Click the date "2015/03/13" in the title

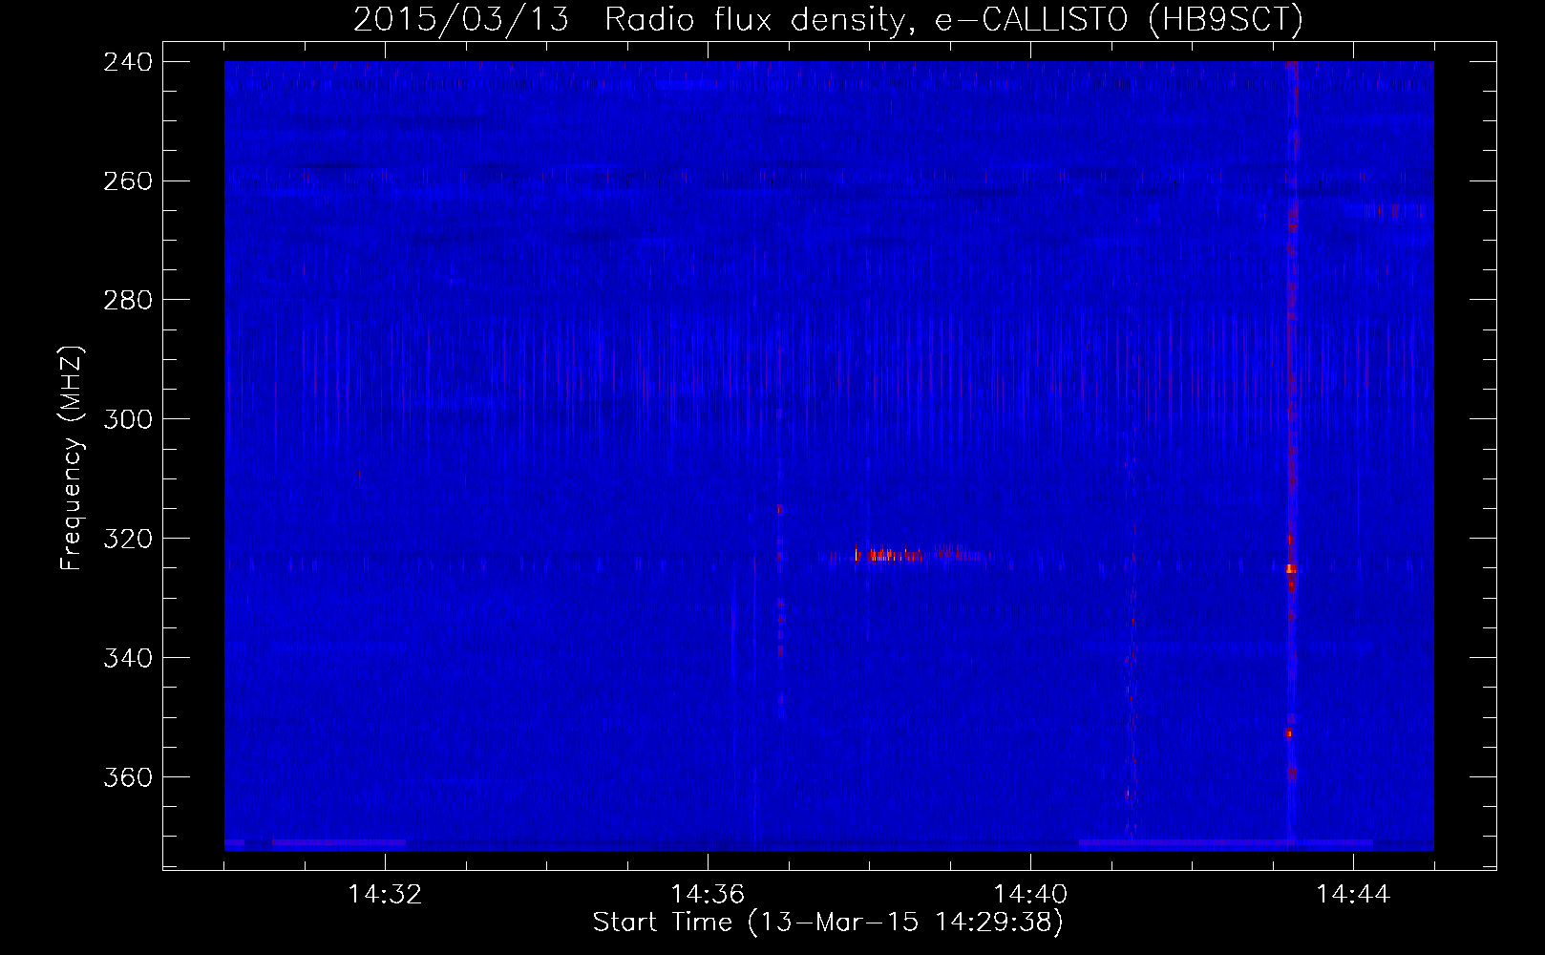coord(460,19)
